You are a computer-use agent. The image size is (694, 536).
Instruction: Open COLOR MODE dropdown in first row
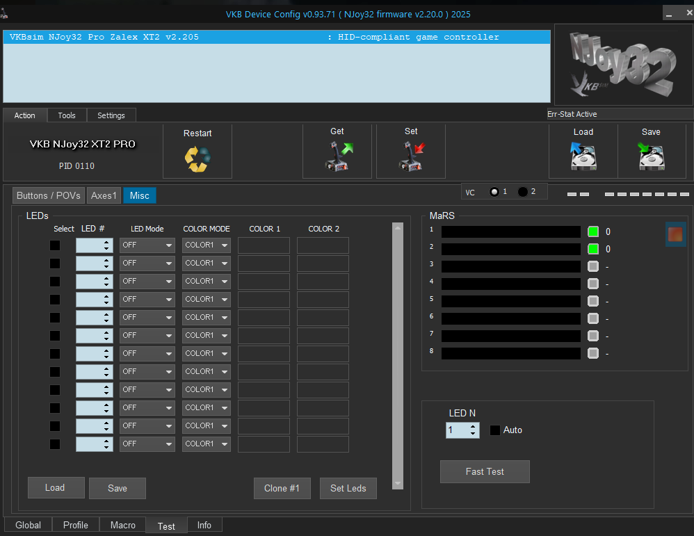pyautogui.click(x=207, y=245)
